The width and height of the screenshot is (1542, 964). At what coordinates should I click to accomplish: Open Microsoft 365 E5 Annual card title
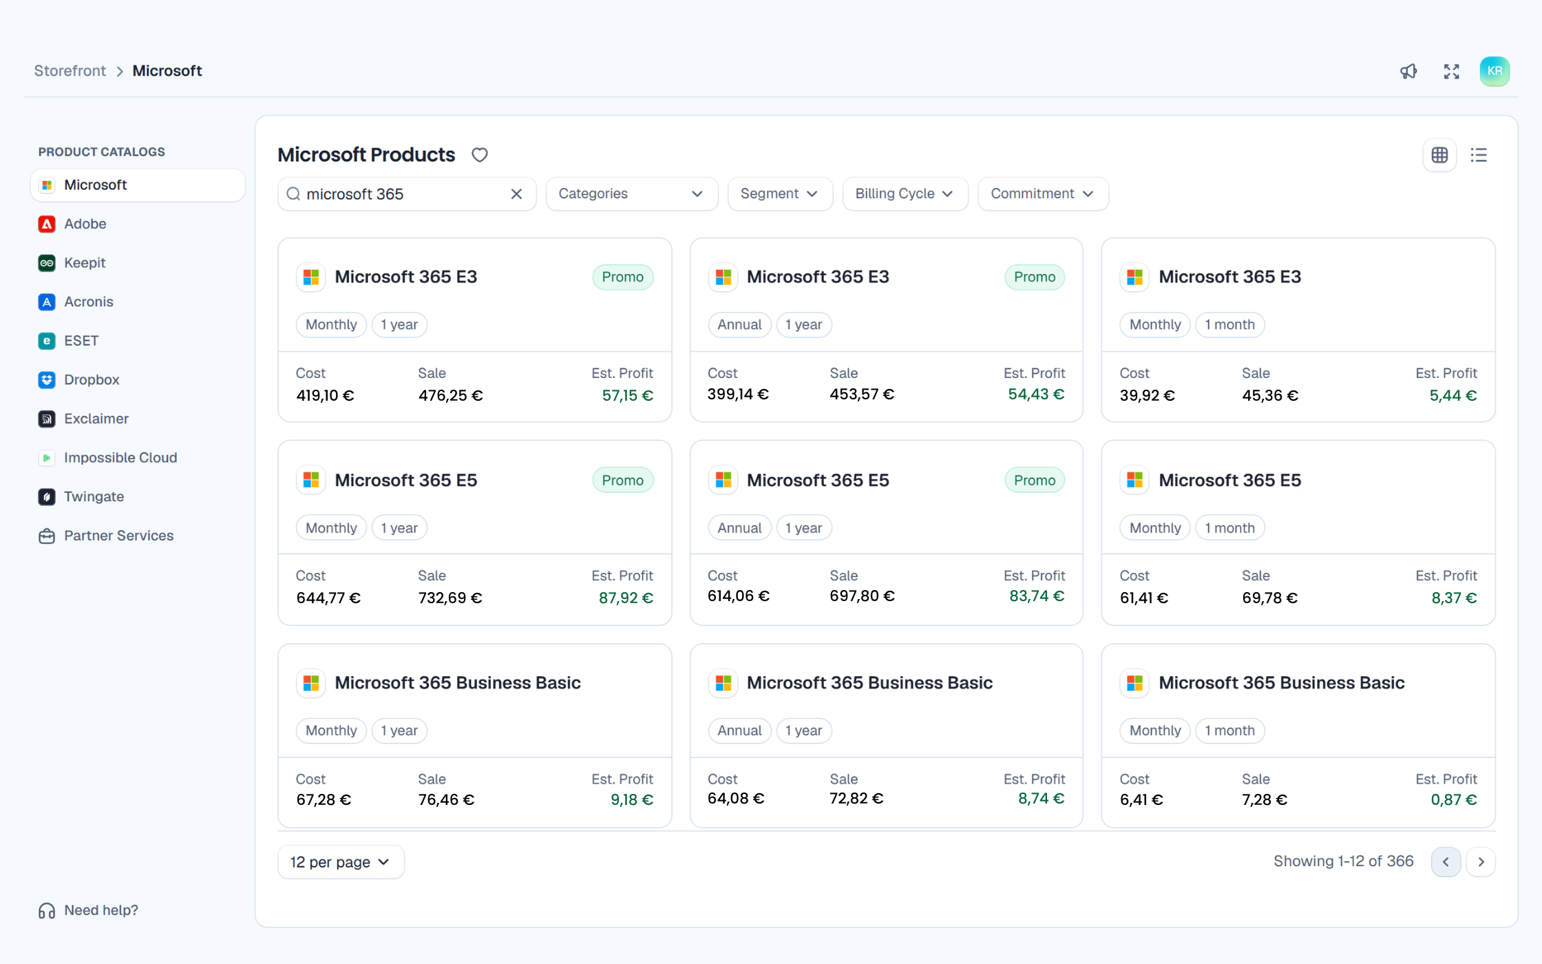pos(818,480)
